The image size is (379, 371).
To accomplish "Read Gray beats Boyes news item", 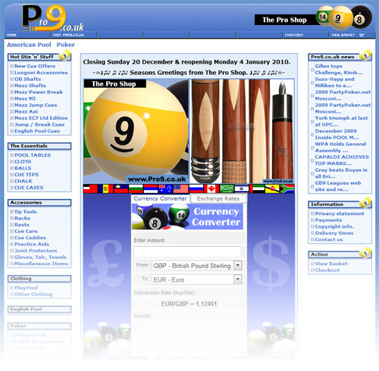I will [341, 173].
